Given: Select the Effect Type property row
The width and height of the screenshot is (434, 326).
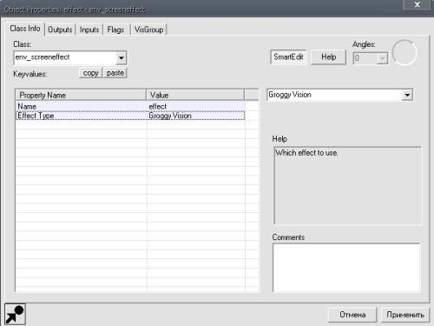Looking at the screenshot, I should pyautogui.click(x=130, y=116).
